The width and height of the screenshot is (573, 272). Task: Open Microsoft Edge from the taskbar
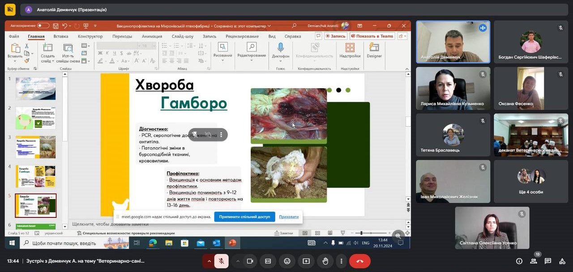coord(153,243)
